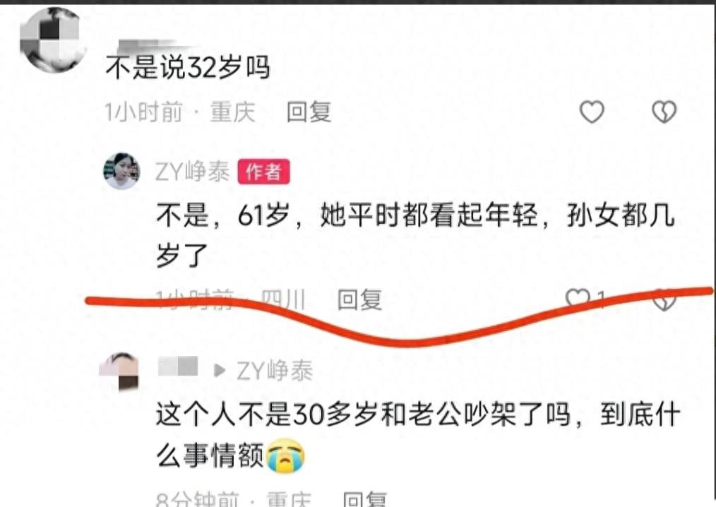Dislike ZY峥泰's author reply
The height and width of the screenshot is (507, 716).
point(664,300)
